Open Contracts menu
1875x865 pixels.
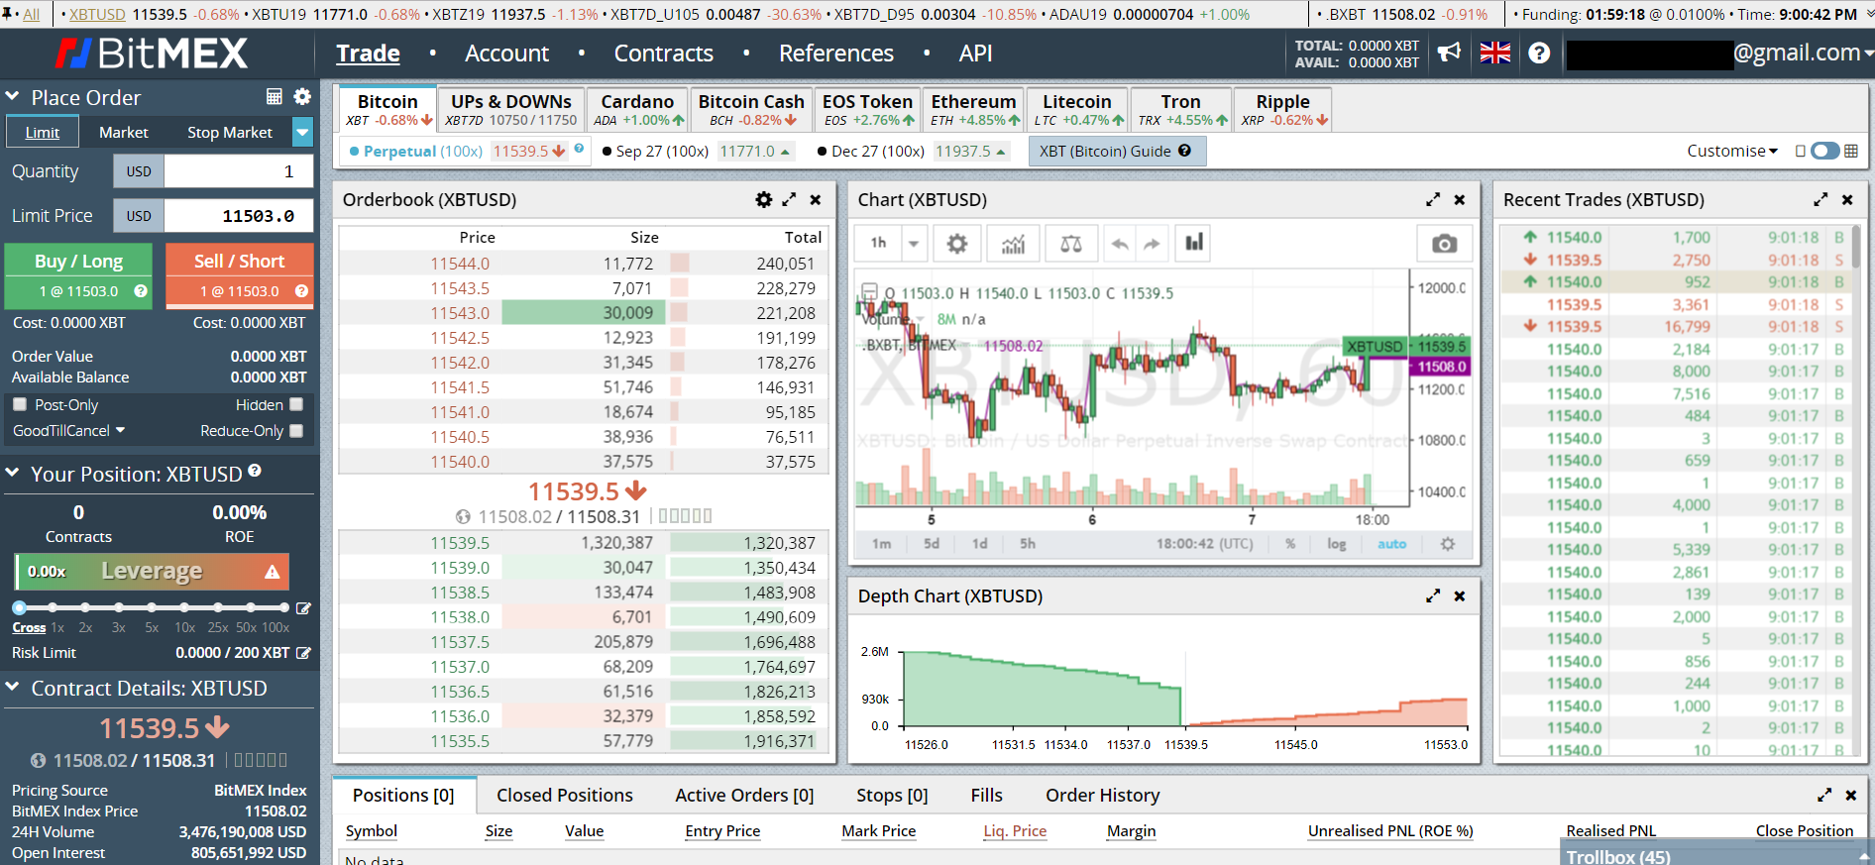pyautogui.click(x=663, y=54)
